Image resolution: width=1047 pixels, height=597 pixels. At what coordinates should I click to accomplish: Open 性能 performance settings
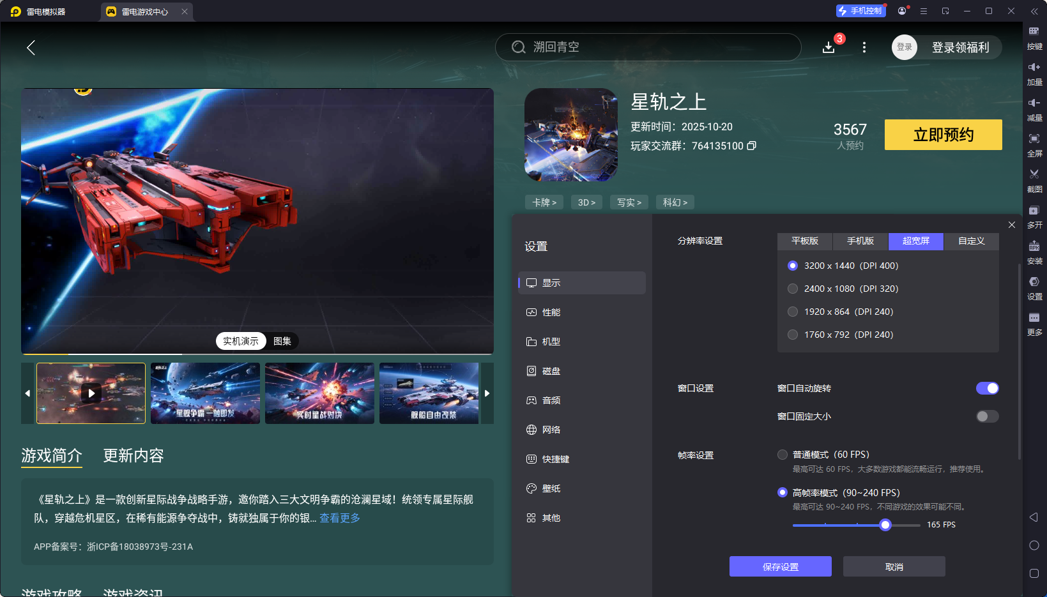582,312
